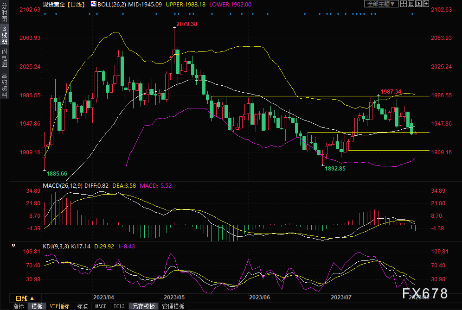
Task: Toggle the MACD indicator tab at bottom
Action: click(x=101, y=306)
